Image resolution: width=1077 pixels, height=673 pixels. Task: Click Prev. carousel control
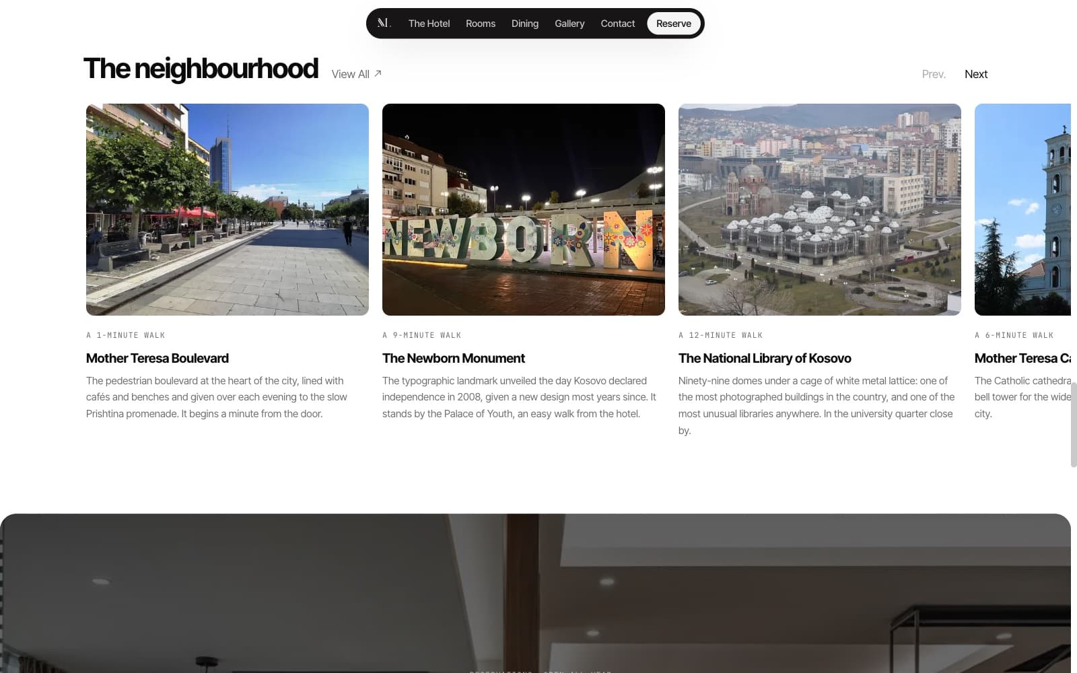point(934,74)
